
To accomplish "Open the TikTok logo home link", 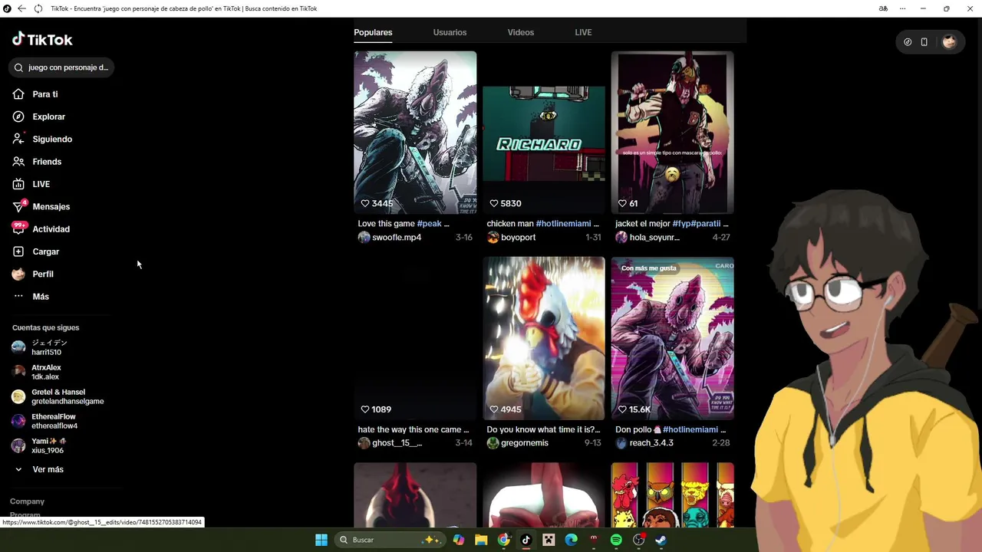I will [42, 39].
